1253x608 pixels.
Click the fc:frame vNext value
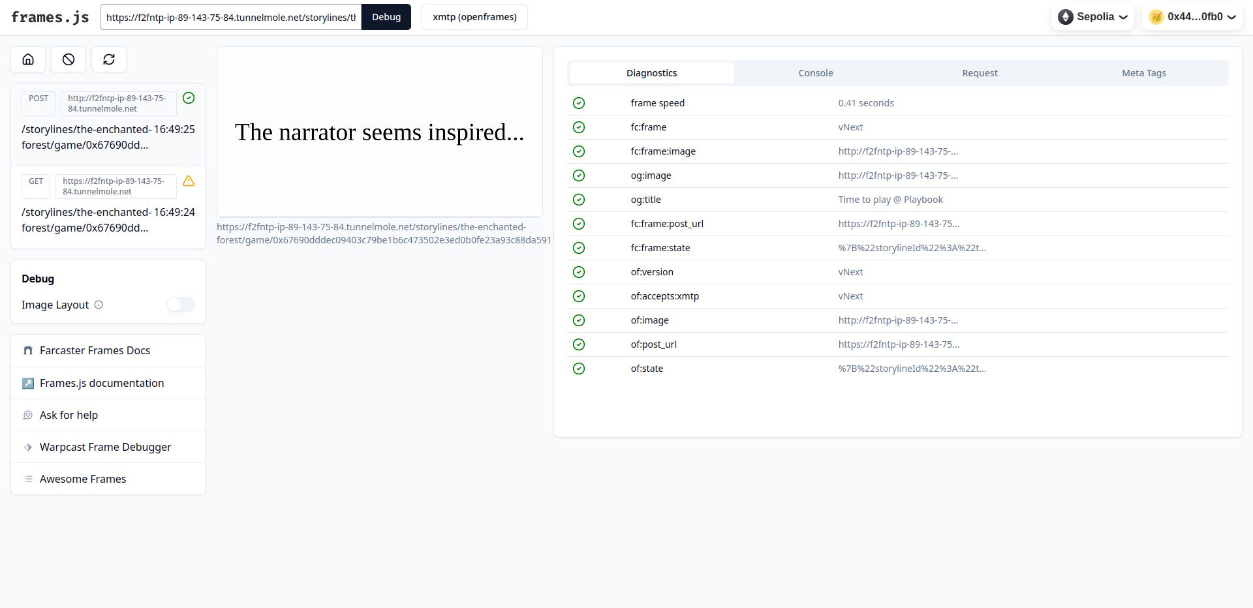click(x=850, y=127)
